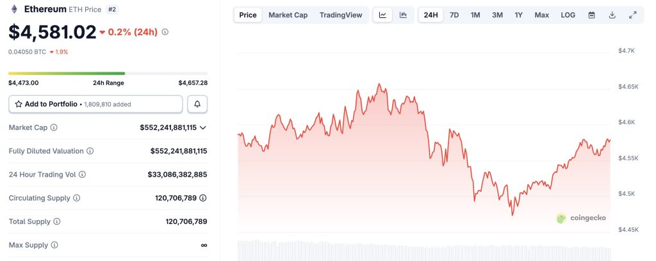
Task: Switch to candlestick chart icon
Action: click(x=403, y=15)
